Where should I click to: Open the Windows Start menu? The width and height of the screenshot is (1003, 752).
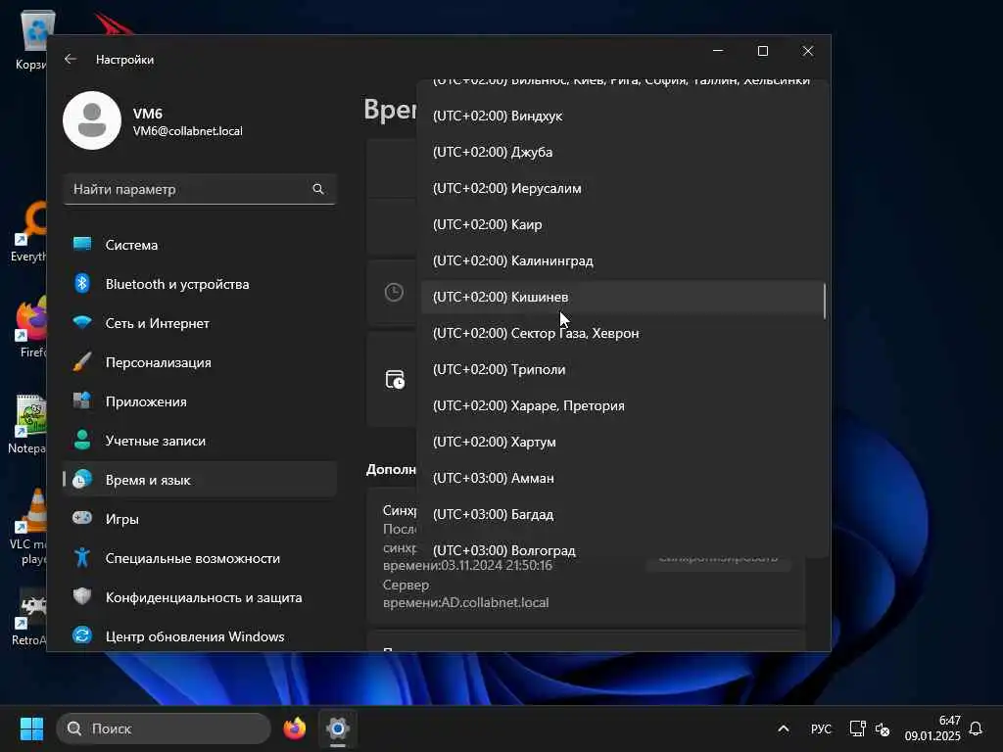coord(31,728)
